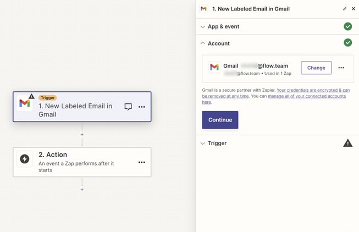The image size is (359, 232).
Task: Click the Gmail icon on the trigger step
Action: click(24, 103)
